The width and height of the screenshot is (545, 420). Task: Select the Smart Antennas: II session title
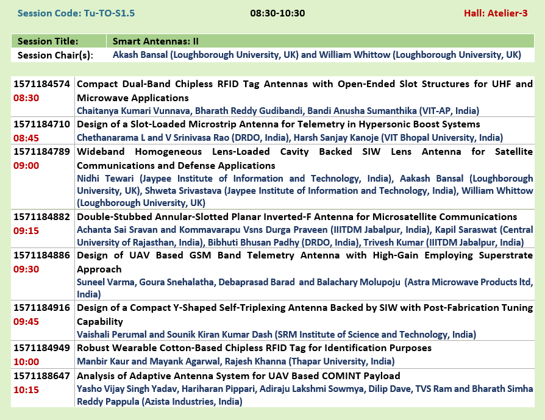coord(156,41)
